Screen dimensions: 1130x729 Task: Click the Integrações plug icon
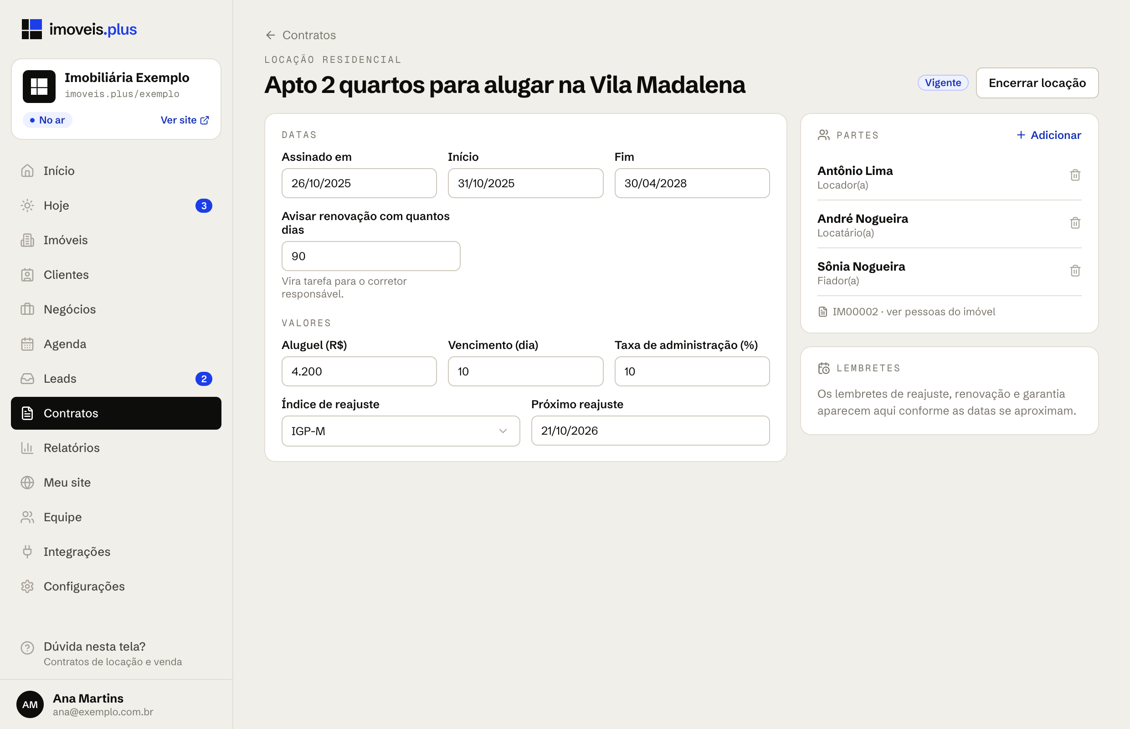(x=27, y=551)
